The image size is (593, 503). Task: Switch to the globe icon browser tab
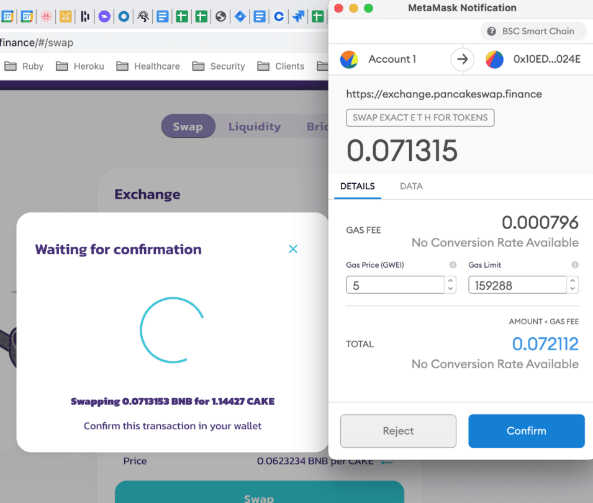click(221, 16)
